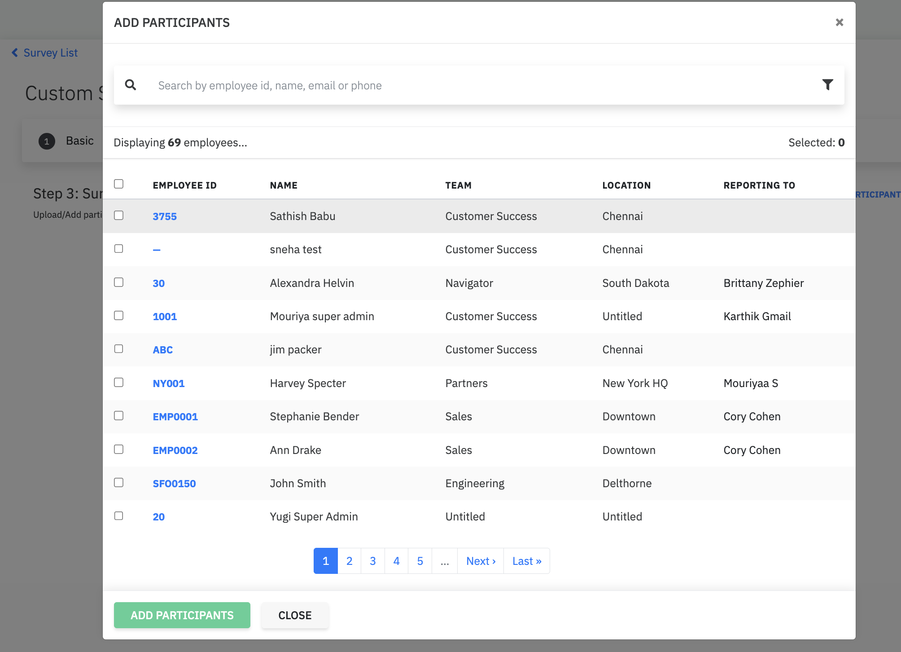Click the pagination ellipsis item
The width and height of the screenshot is (901, 652).
445,561
